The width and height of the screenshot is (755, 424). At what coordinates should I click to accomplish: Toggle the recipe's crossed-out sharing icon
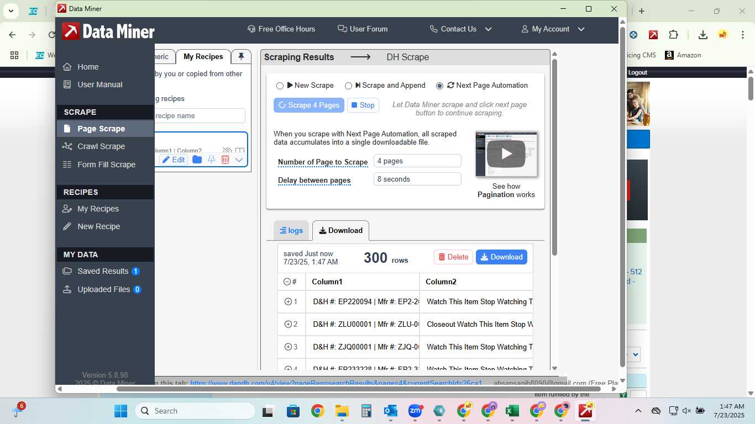pyautogui.click(x=227, y=151)
